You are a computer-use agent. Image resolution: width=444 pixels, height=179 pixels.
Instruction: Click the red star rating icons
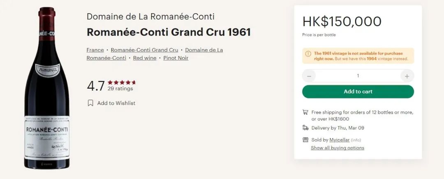[121, 82]
